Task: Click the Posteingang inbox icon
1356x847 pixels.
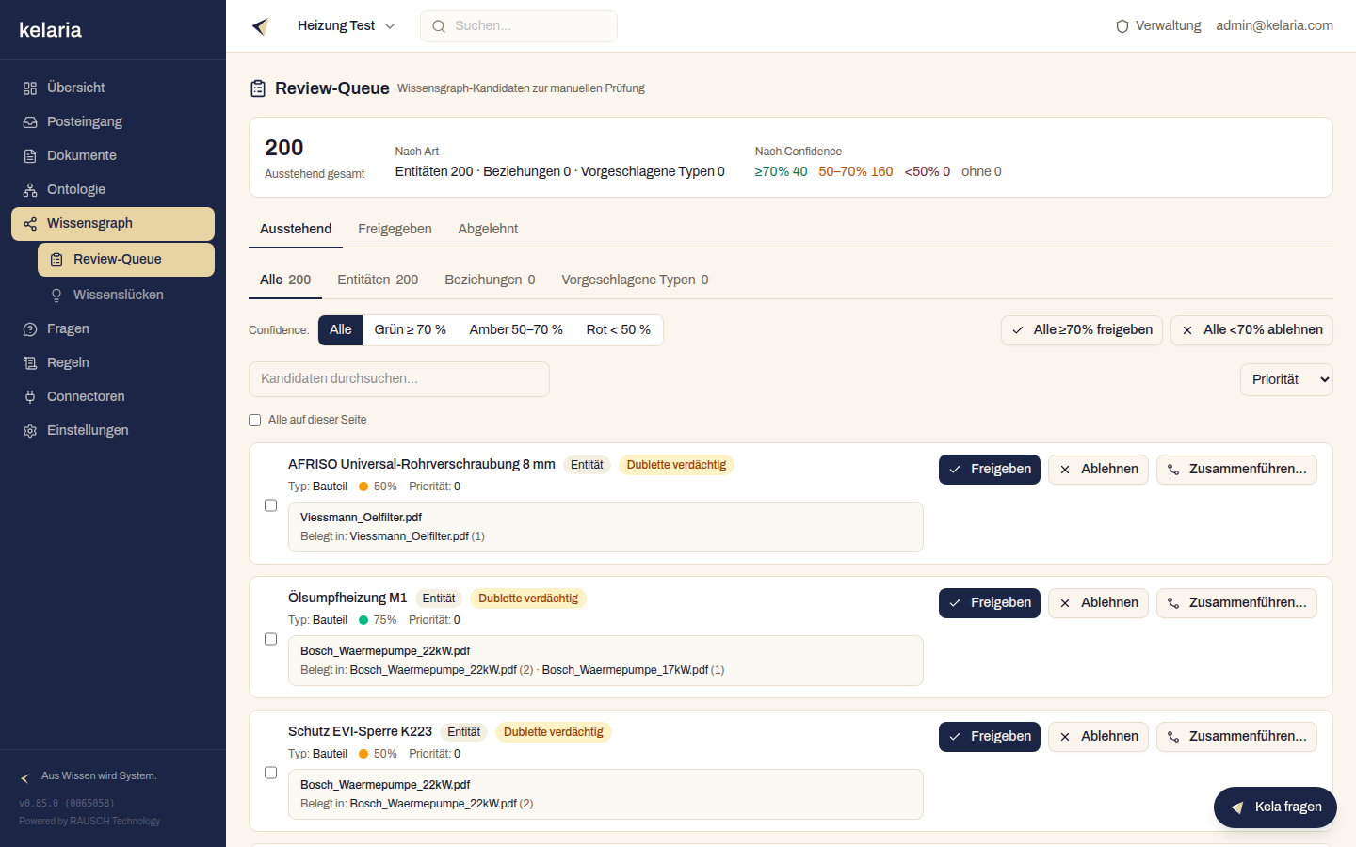Action: pos(30,122)
